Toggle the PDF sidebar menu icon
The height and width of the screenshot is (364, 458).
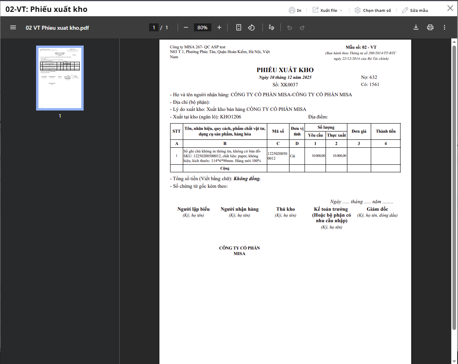(13, 27)
